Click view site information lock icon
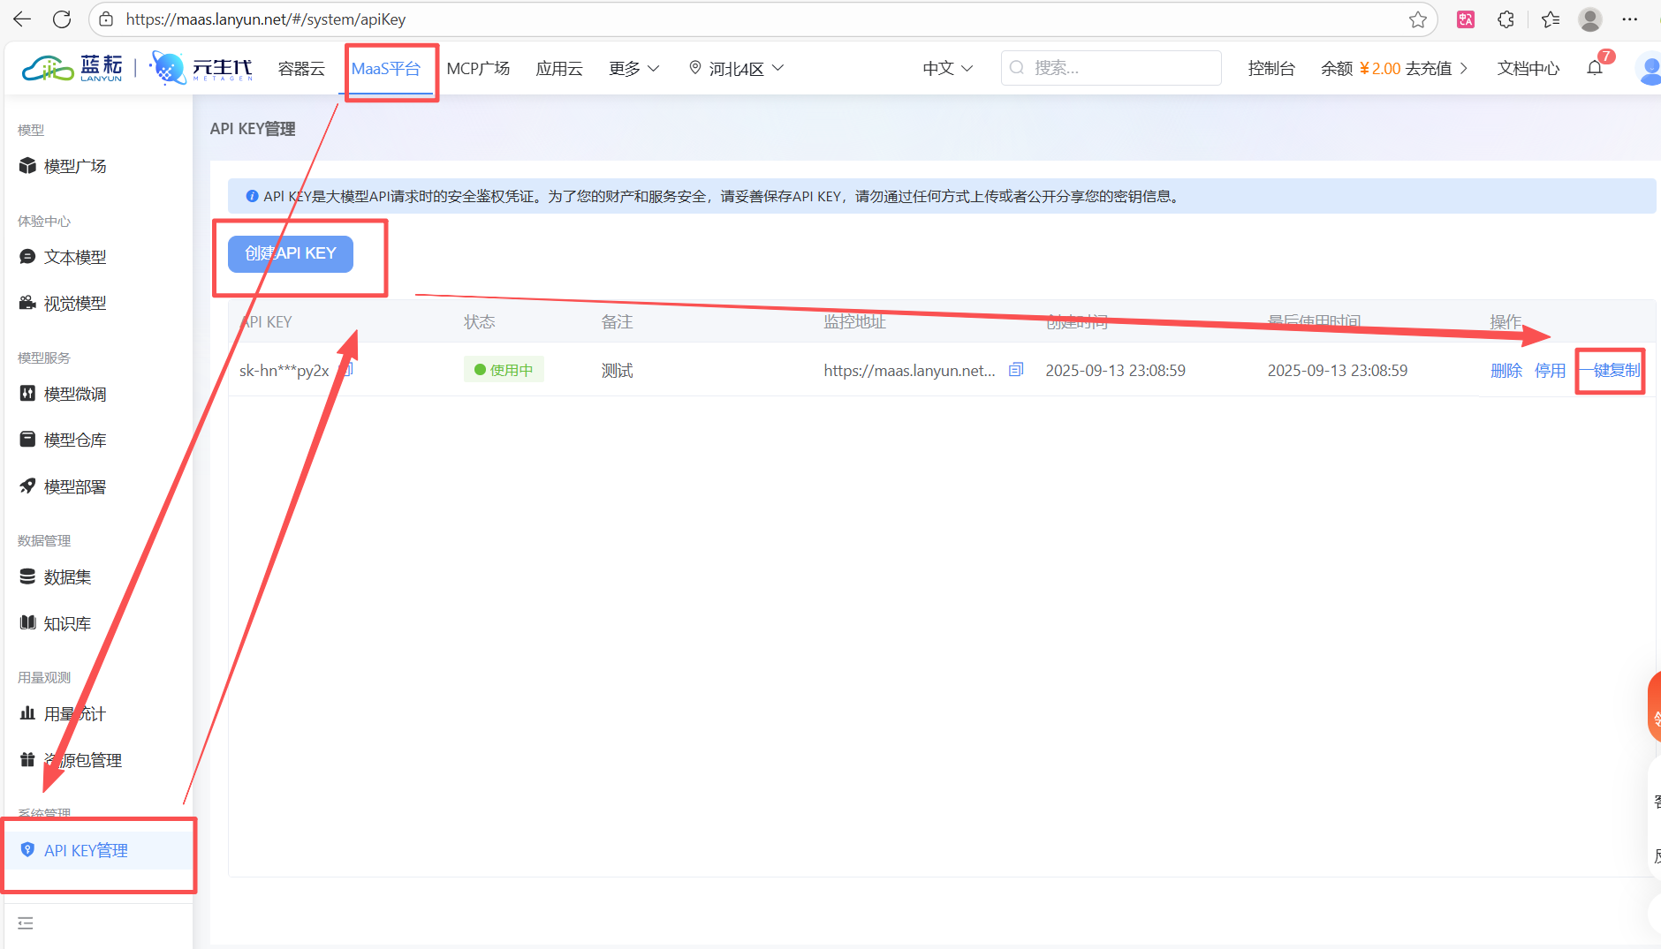 coord(106,19)
